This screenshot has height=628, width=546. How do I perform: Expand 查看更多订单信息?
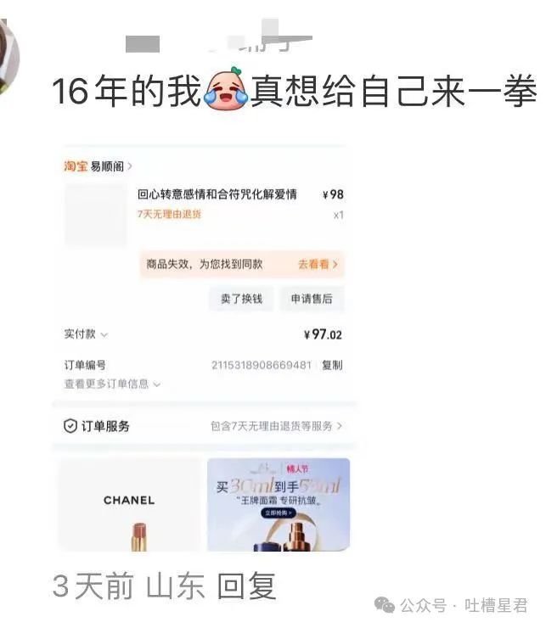click(x=112, y=384)
